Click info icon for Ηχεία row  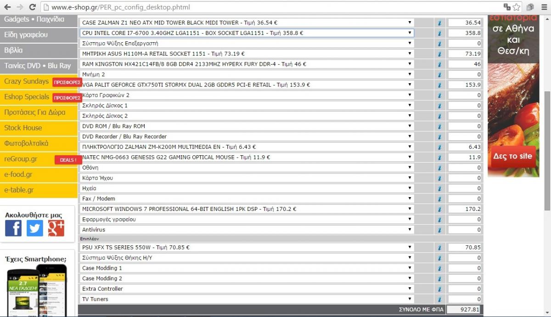[x=440, y=188]
